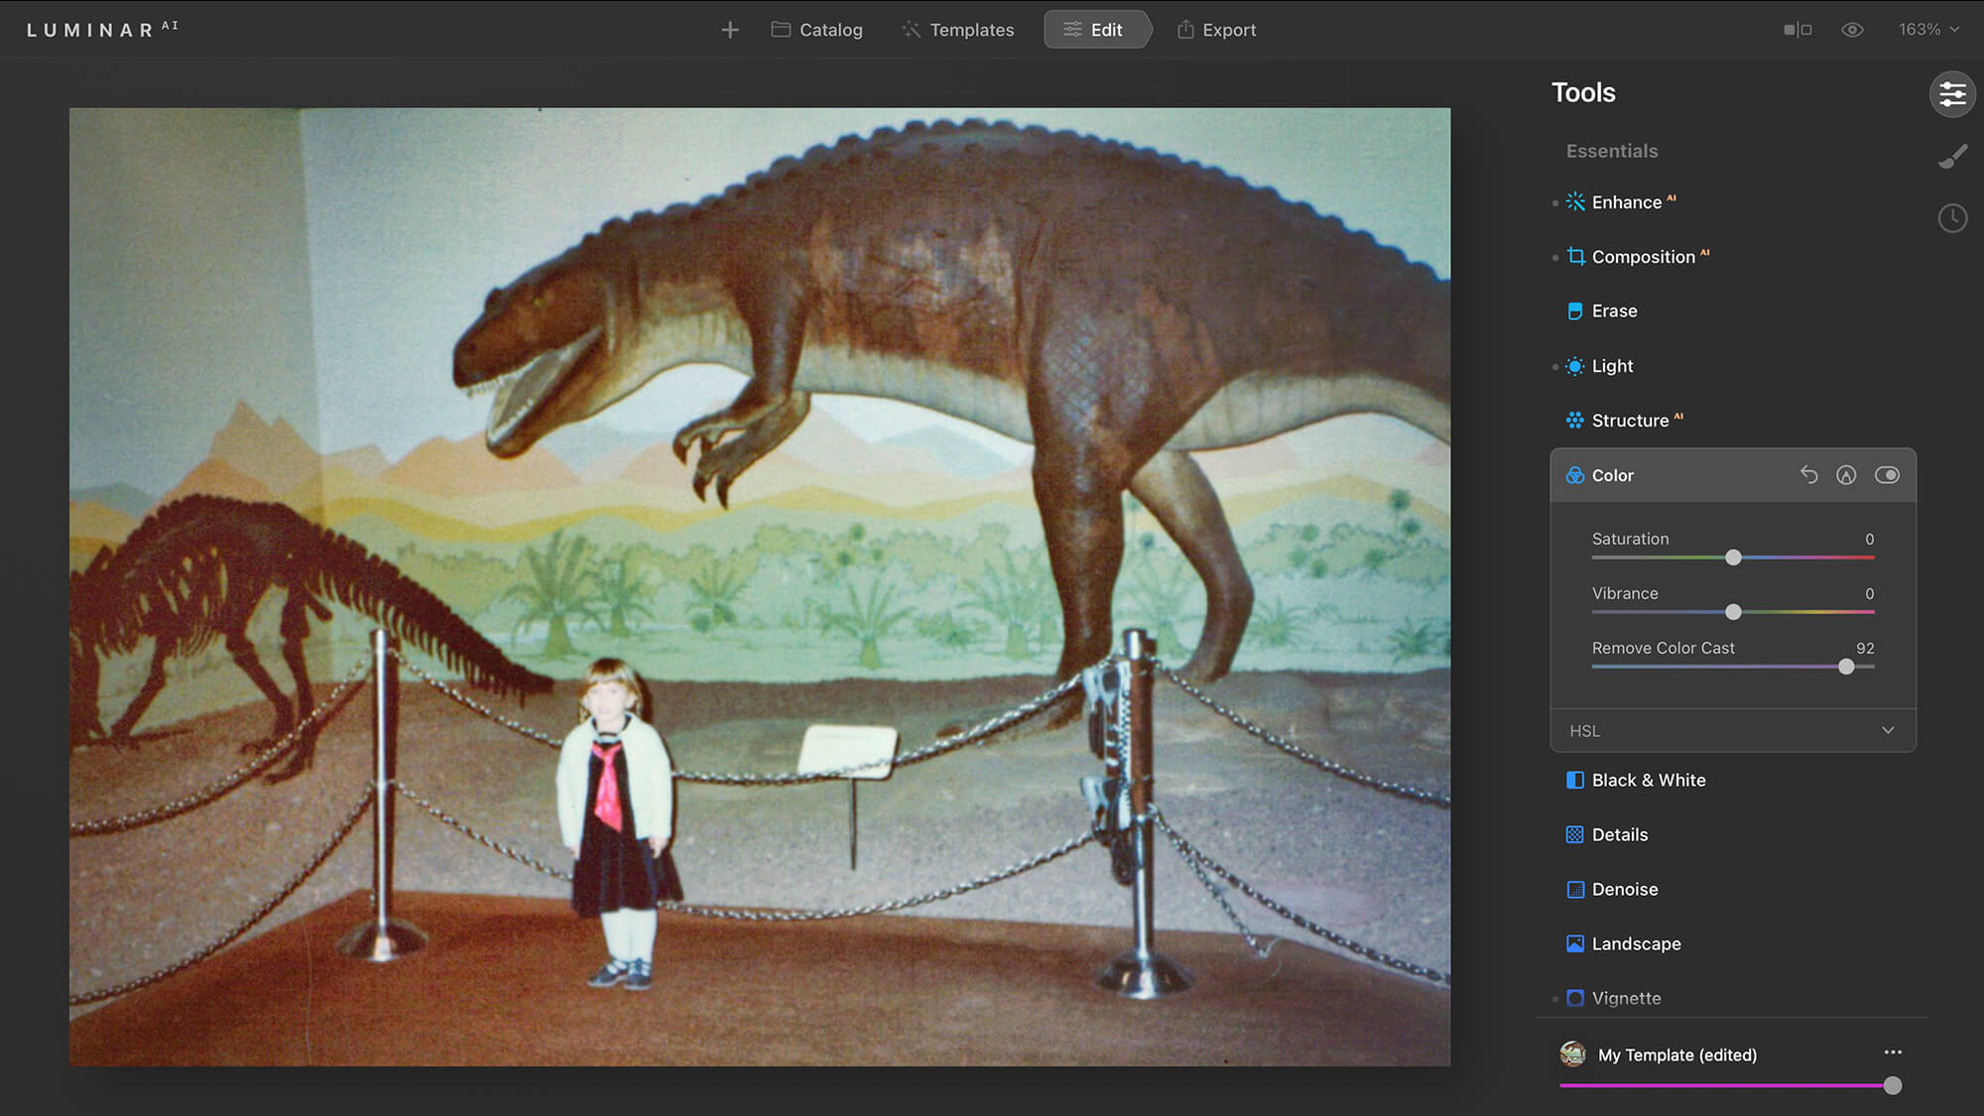Open My Template three-dots menu
The width and height of the screenshot is (1984, 1116).
point(1892,1053)
